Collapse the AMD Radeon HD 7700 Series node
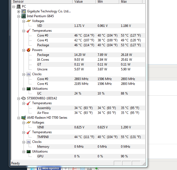This screenshot has width=177, height=170. (18, 118)
